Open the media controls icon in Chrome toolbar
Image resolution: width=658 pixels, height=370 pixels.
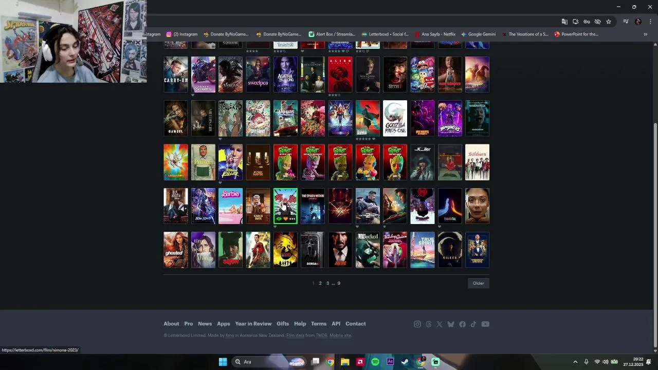(x=626, y=22)
